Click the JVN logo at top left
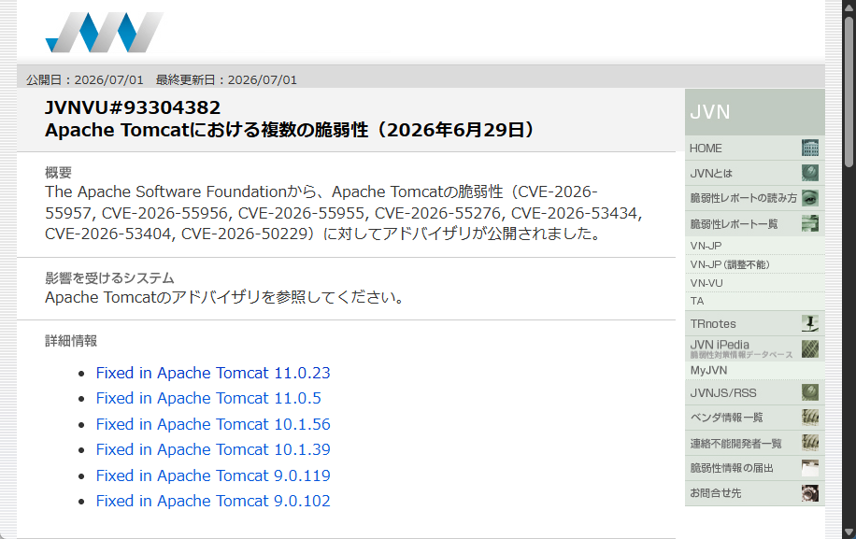Screen dimensions: 856x539 pyautogui.click(x=104, y=32)
